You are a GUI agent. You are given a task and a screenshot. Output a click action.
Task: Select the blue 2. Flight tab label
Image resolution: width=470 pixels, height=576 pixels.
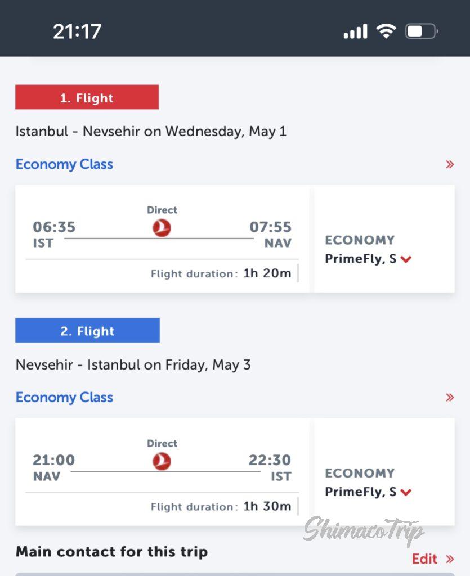(x=87, y=331)
